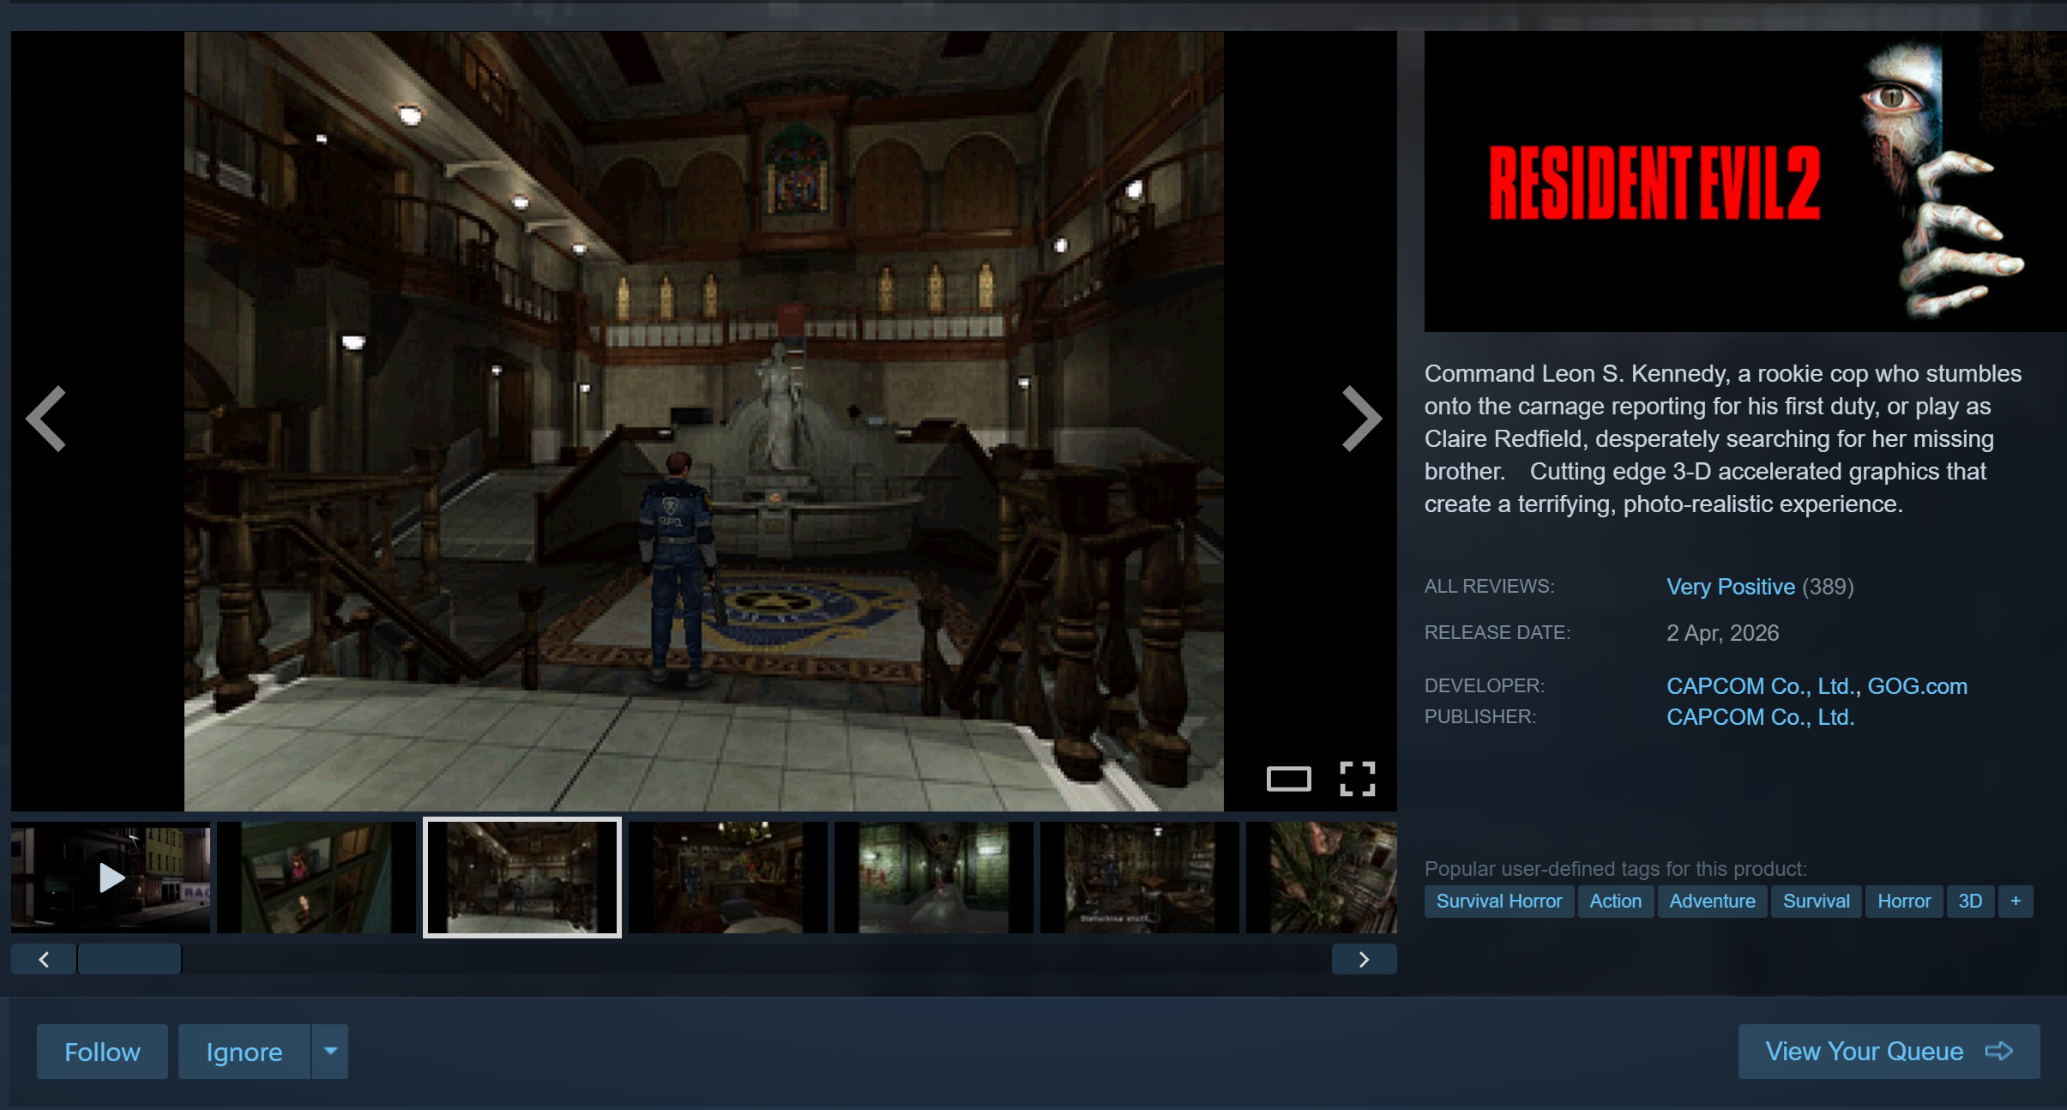Open the Very Positive reviews link
The width and height of the screenshot is (2067, 1110).
click(x=1730, y=587)
